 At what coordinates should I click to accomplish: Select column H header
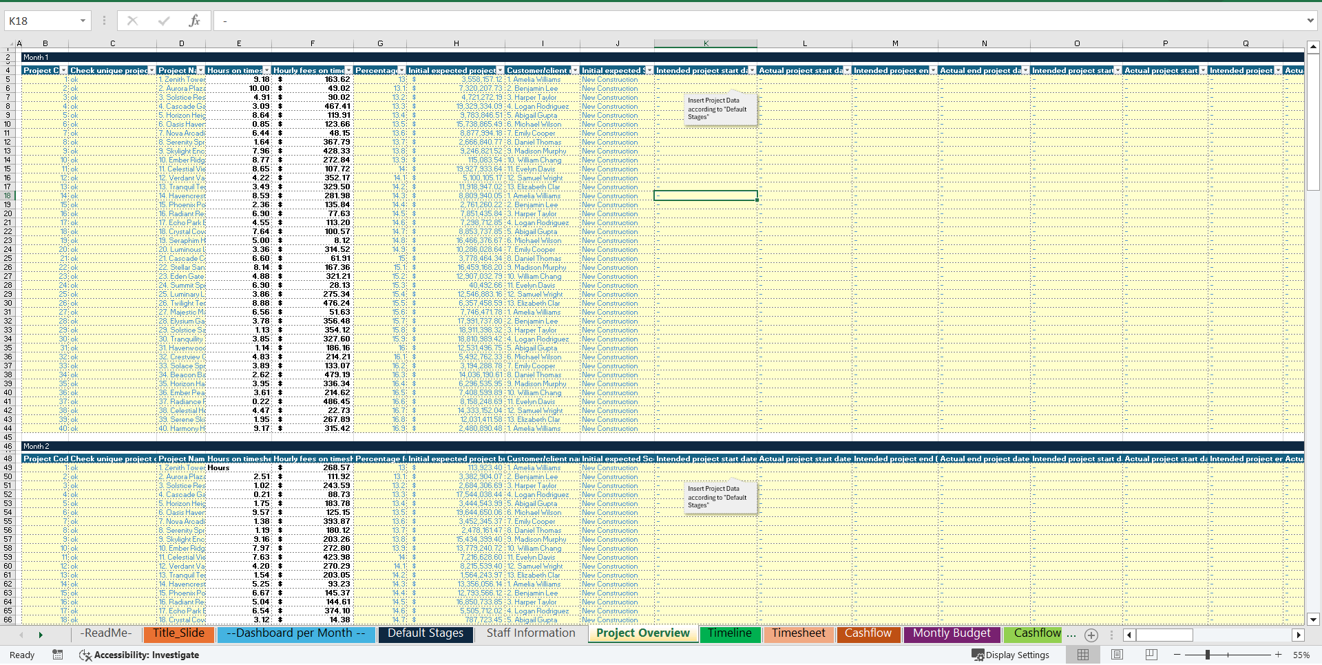click(456, 43)
